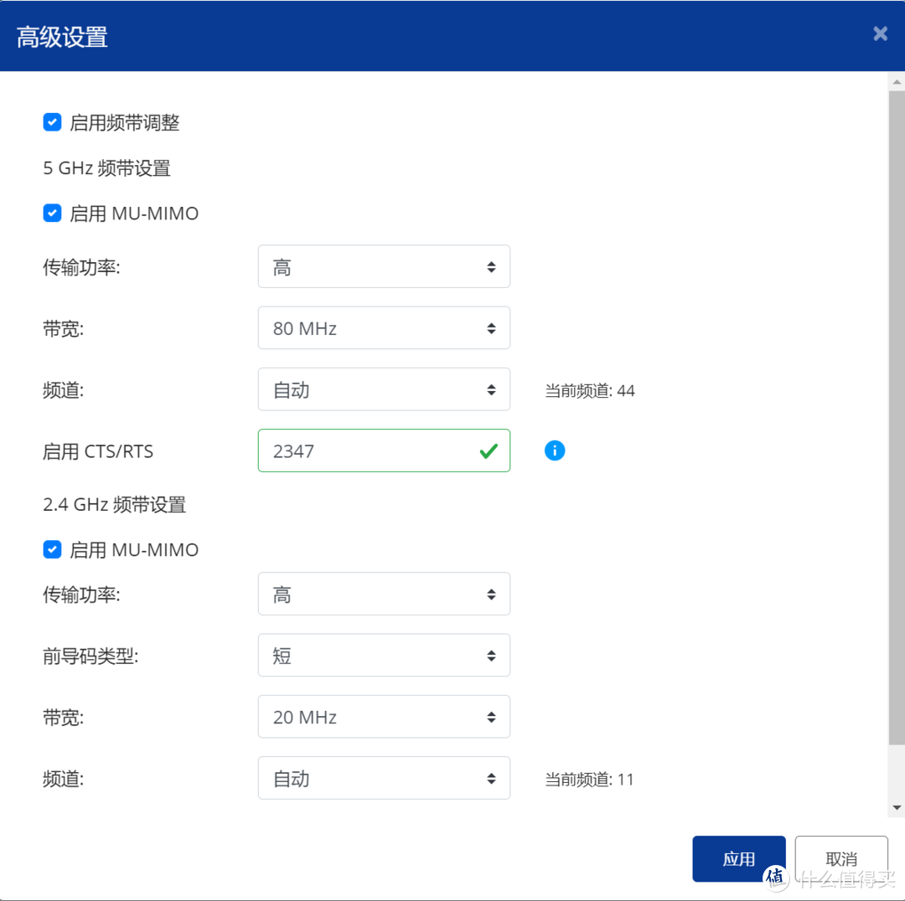Viewport: 905px width, 901px height.
Task: Click the up/down arrows on the 80 MHz selector
Action: (492, 328)
